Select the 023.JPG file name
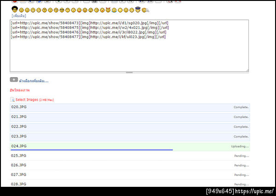 pos(19,136)
